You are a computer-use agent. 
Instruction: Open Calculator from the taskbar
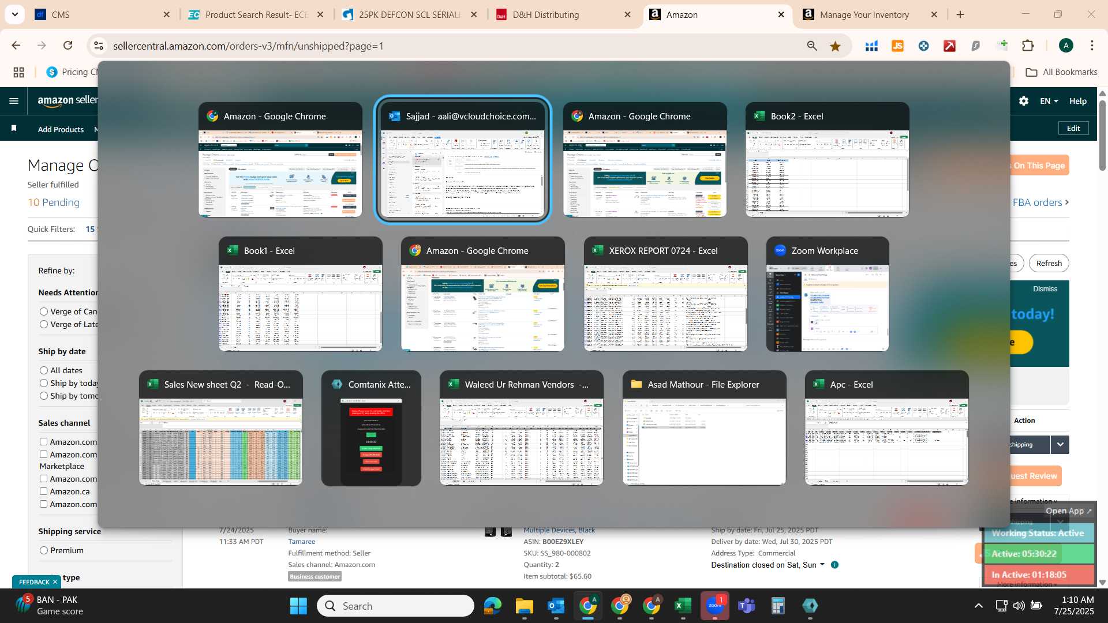click(x=778, y=606)
